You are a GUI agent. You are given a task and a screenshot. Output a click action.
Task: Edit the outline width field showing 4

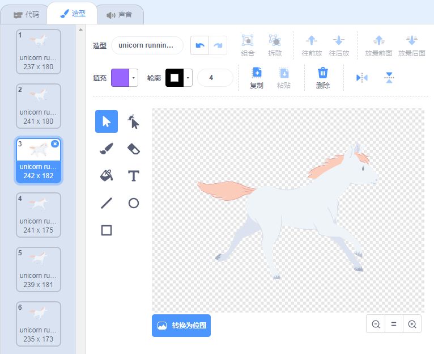215,78
